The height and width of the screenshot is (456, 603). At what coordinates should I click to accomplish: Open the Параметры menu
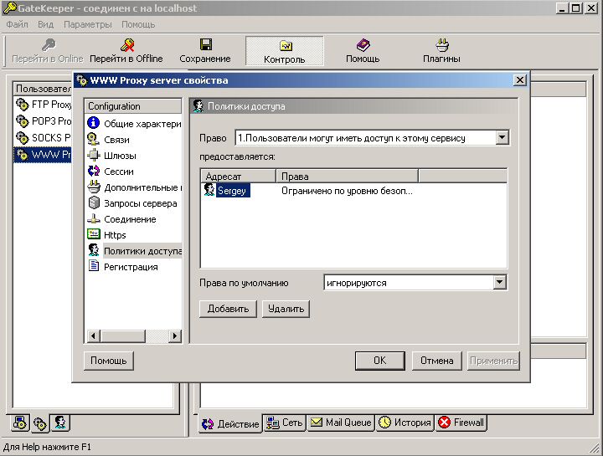pos(88,24)
